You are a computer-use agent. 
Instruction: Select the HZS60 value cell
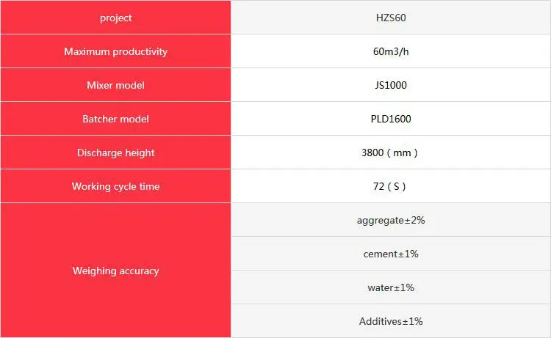coord(390,18)
